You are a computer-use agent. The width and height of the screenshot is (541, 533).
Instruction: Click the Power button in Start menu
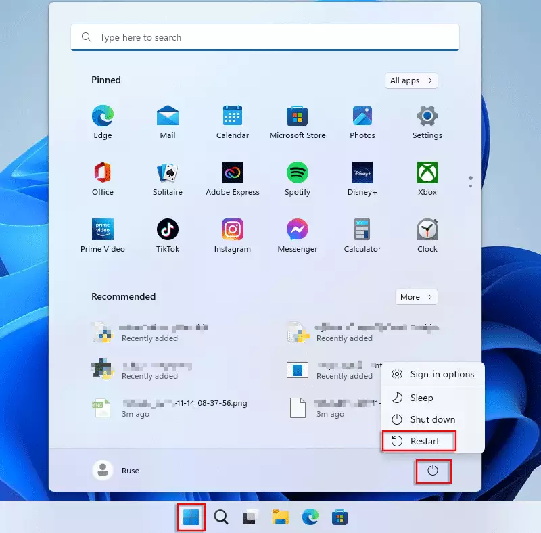(x=433, y=471)
